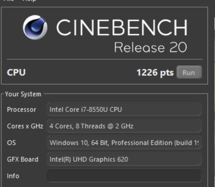Click the Windows 10 OS field
Image resolution: width=215 pixels, height=187 pixels.
124,143
